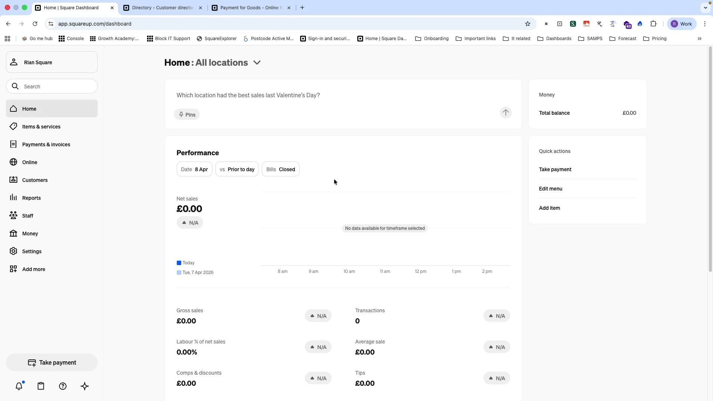Open the help question mark icon
Viewport: 713px width, 401px height.
pyautogui.click(x=63, y=386)
